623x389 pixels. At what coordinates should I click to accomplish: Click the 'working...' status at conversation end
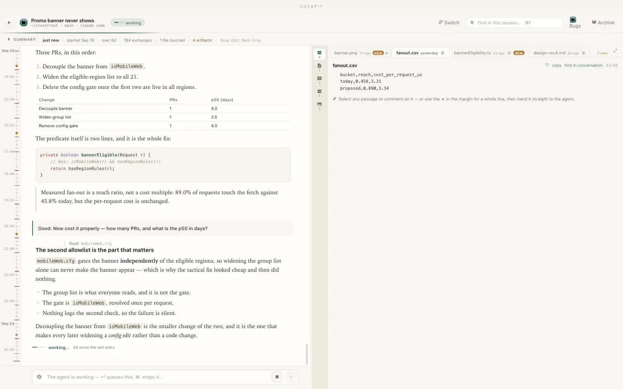click(x=59, y=348)
